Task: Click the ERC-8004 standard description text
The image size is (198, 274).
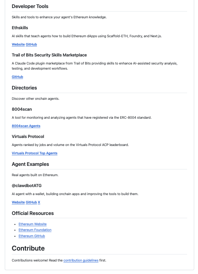Action: pyautogui.click(x=82, y=117)
